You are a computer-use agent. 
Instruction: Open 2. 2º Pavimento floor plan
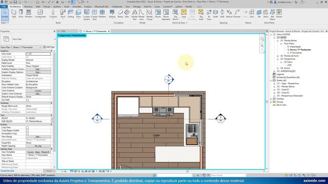tap(295, 53)
